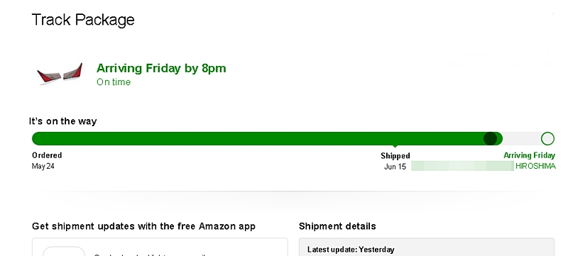
Task: Click the phone icon in app promo card
Action: (x=64, y=251)
